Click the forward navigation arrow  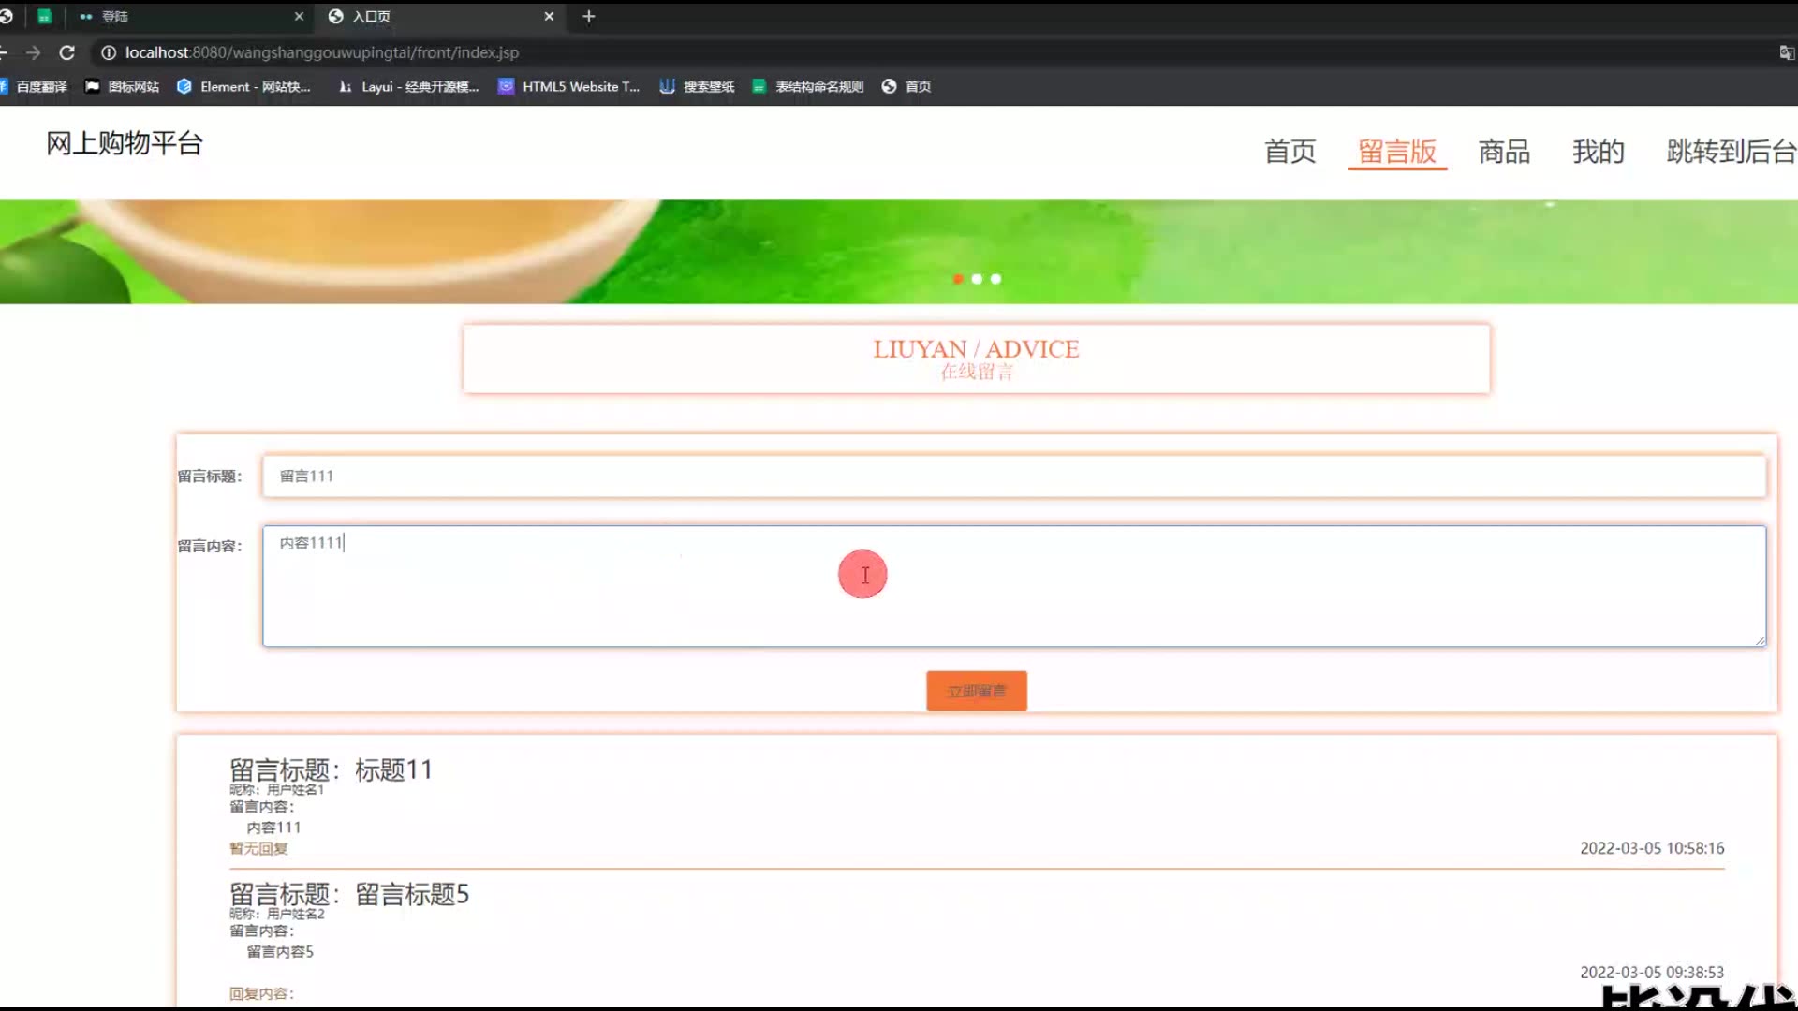(34, 52)
